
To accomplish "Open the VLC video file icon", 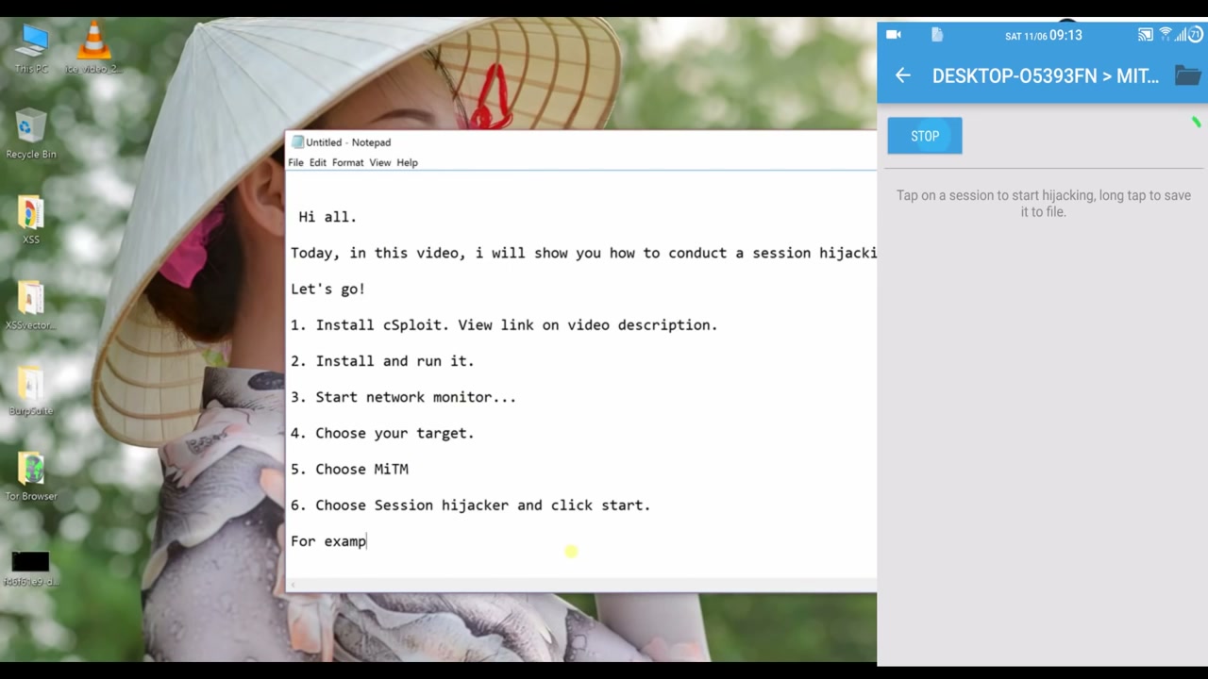I will pyautogui.click(x=92, y=47).
